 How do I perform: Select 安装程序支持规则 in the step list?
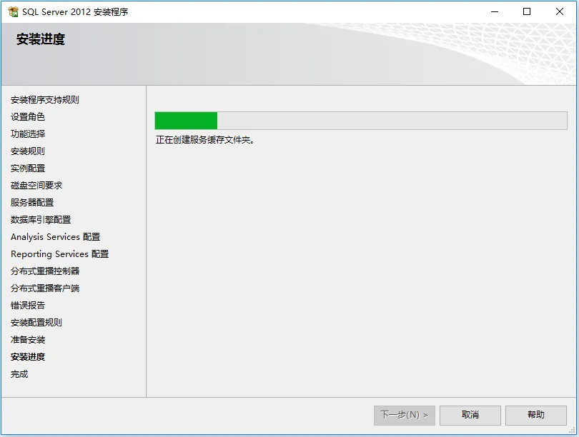click(x=45, y=100)
